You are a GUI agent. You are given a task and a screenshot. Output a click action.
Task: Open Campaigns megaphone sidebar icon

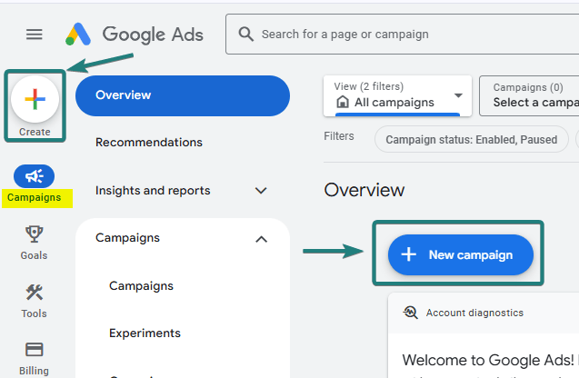(34, 176)
